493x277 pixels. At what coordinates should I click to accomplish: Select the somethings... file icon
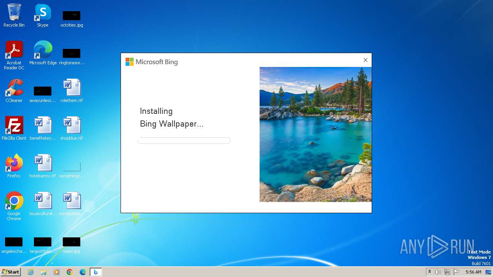(72, 170)
